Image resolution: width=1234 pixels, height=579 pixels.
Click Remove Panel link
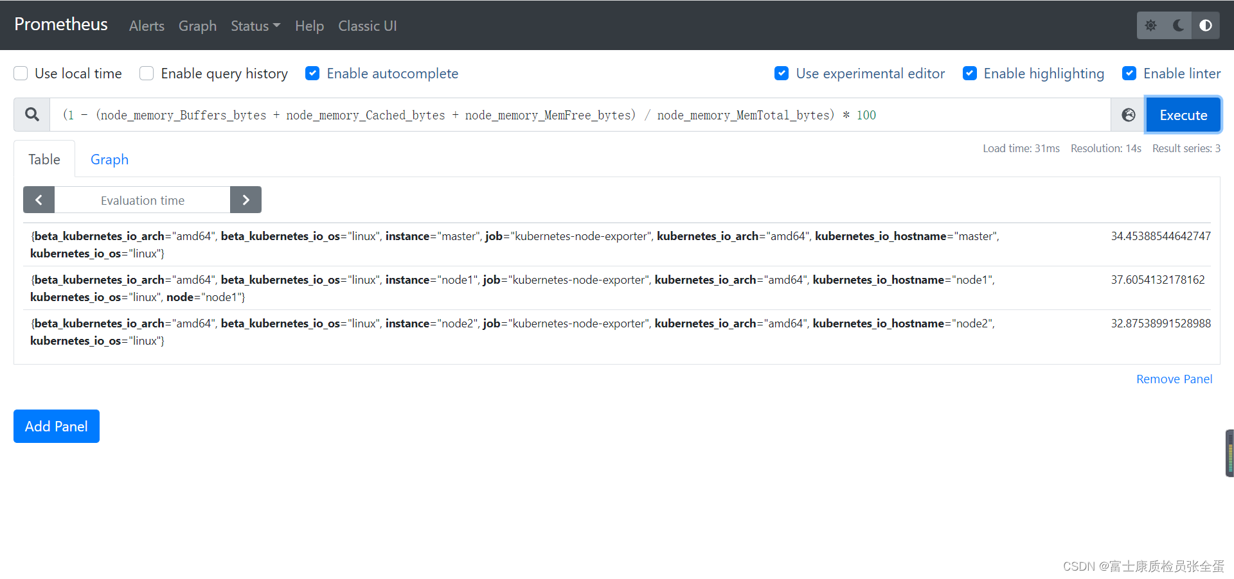pos(1174,379)
